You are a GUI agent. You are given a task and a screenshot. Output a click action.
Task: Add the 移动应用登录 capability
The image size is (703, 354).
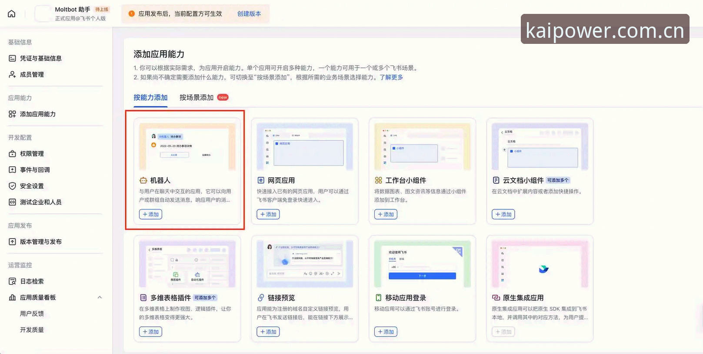386,331
